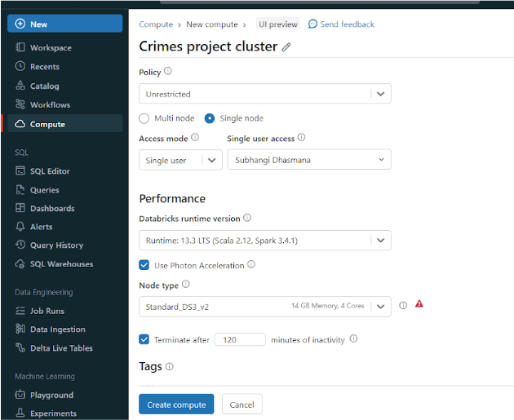Image resolution: width=514 pixels, height=420 pixels.
Task: Click the New compute breadcrumb
Action: click(x=212, y=24)
